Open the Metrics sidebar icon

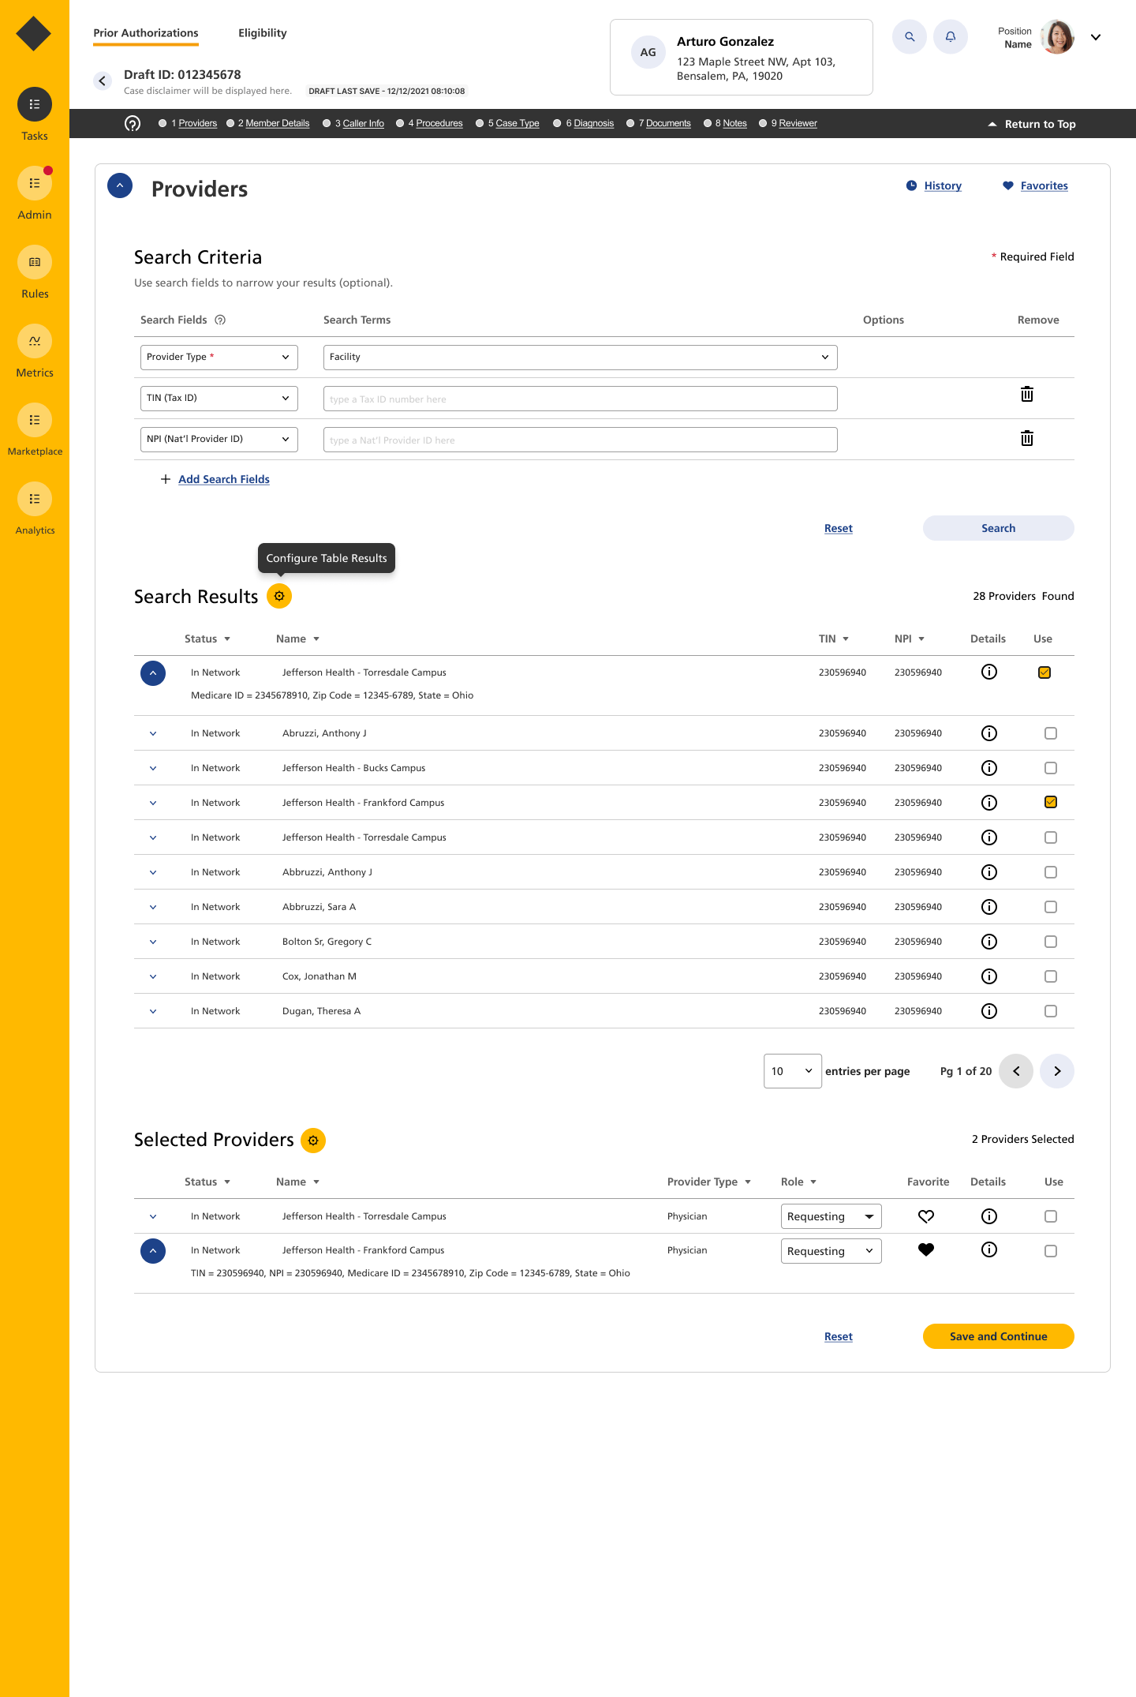pyautogui.click(x=35, y=342)
